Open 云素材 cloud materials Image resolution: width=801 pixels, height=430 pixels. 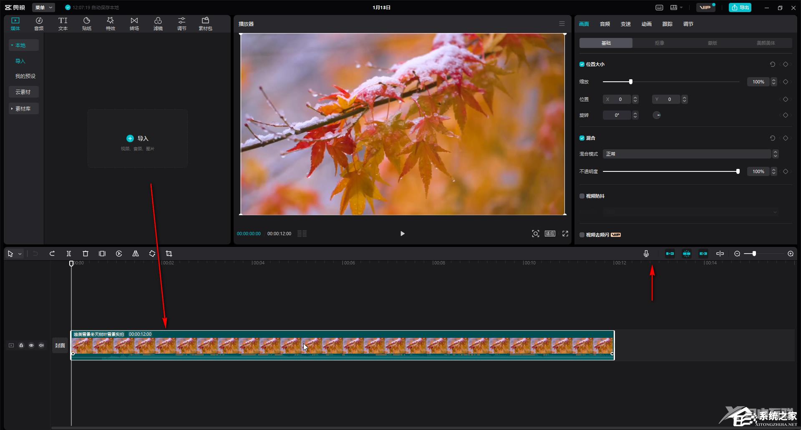(x=24, y=92)
